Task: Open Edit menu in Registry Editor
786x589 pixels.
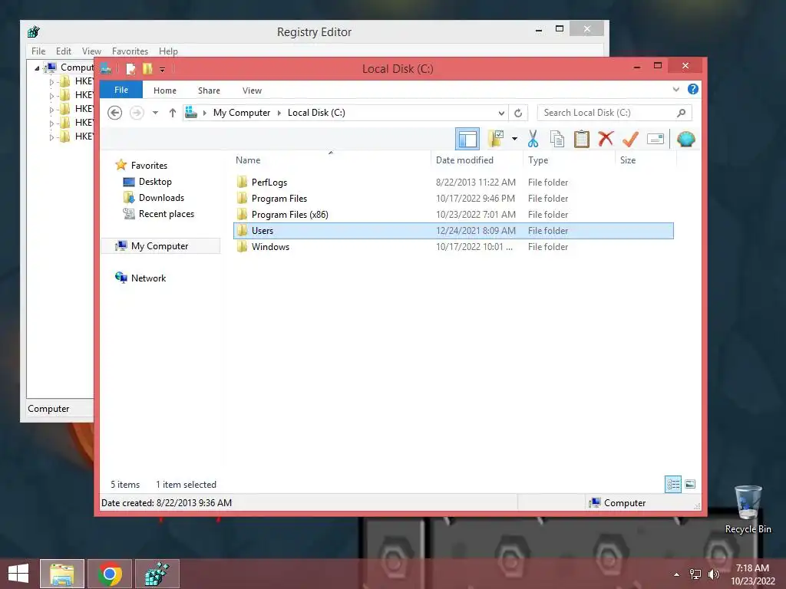Action: click(x=63, y=51)
